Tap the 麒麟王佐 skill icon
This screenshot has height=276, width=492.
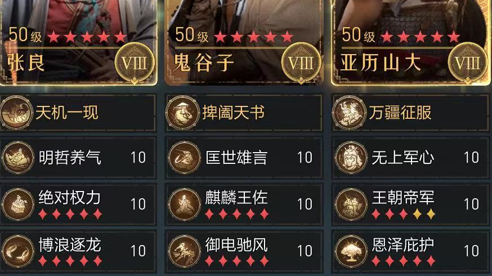185,204
